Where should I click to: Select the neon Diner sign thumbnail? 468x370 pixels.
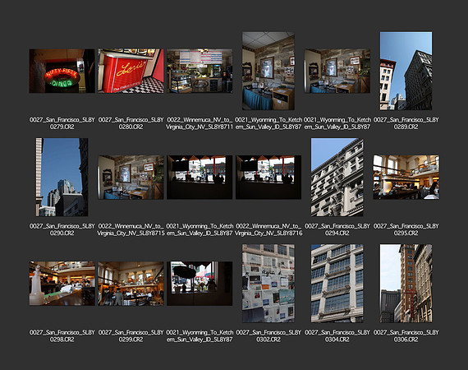[x=62, y=71]
